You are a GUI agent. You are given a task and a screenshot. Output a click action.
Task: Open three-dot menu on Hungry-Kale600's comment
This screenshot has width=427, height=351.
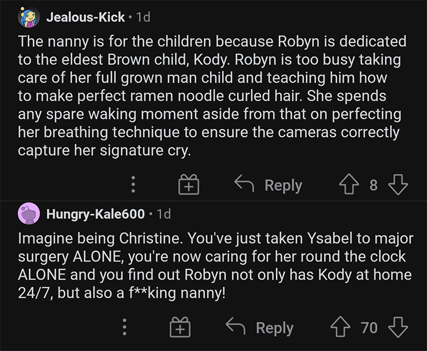[x=125, y=328]
